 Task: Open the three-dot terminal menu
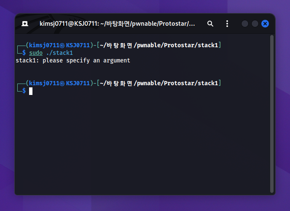227,24
